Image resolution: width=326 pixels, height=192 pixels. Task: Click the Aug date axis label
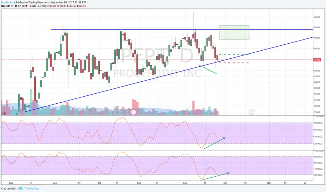[x=139, y=183]
